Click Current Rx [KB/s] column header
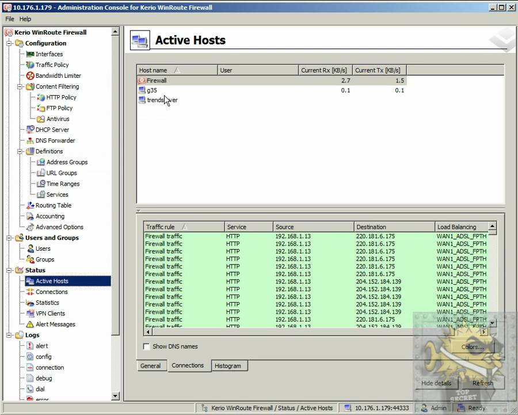518x415 pixels. (x=325, y=70)
